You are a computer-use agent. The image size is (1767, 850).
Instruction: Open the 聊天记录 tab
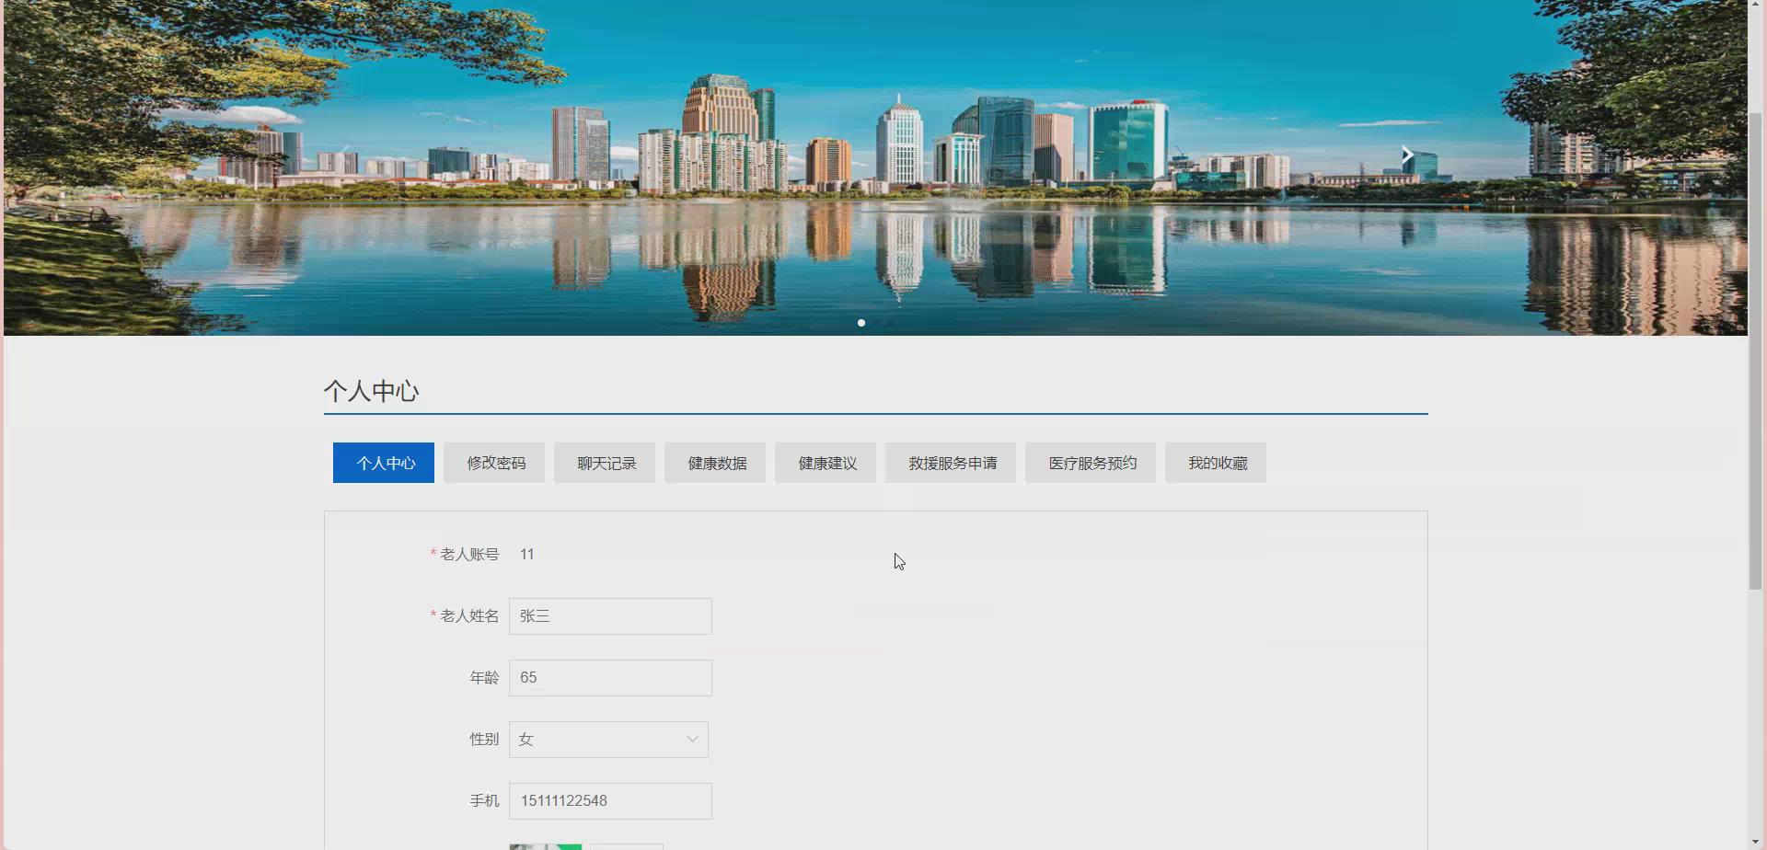click(604, 463)
